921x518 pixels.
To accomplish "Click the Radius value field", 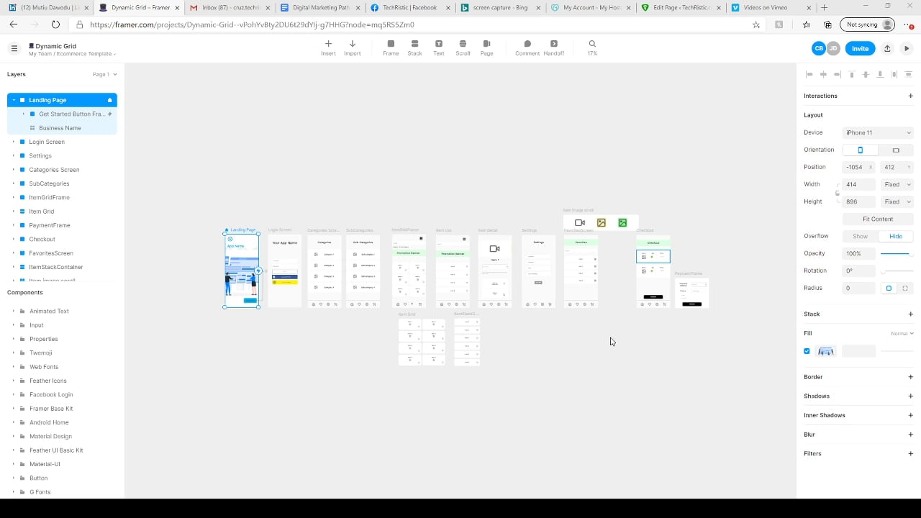I will [x=859, y=288].
